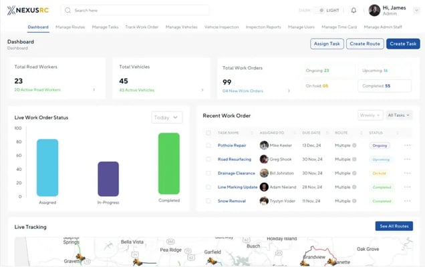The width and height of the screenshot is (425, 267).
Task: Click Mike Keeler's avatar picture
Action: (x=264, y=145)
